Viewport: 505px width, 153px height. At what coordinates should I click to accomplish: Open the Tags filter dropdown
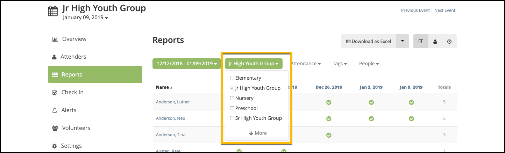tap(340, 64)
